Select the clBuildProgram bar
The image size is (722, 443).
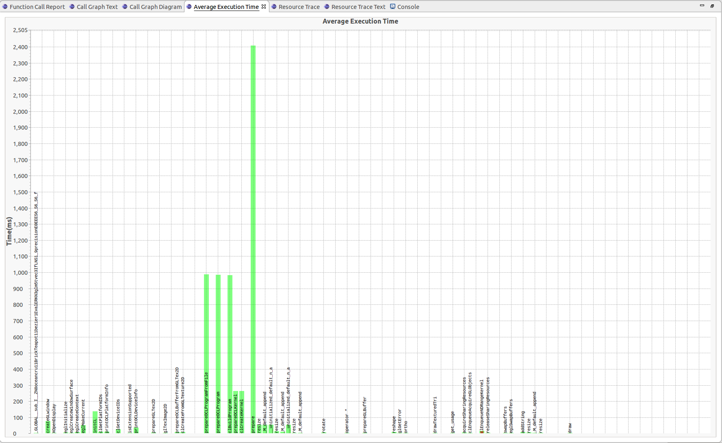pos(230,325)
